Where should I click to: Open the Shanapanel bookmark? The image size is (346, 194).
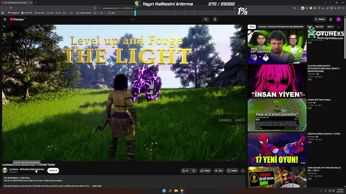[14, 13]
